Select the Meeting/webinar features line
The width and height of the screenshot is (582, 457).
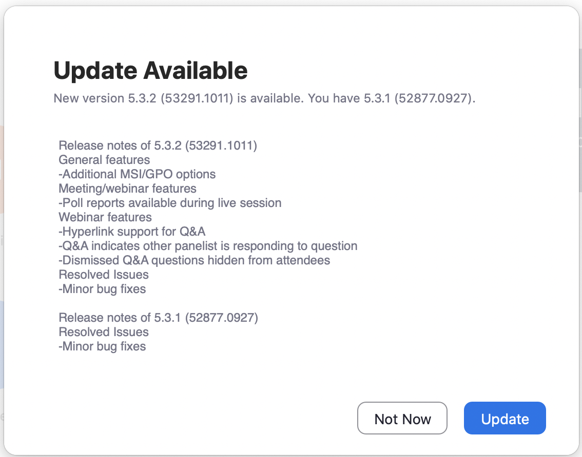127,189
